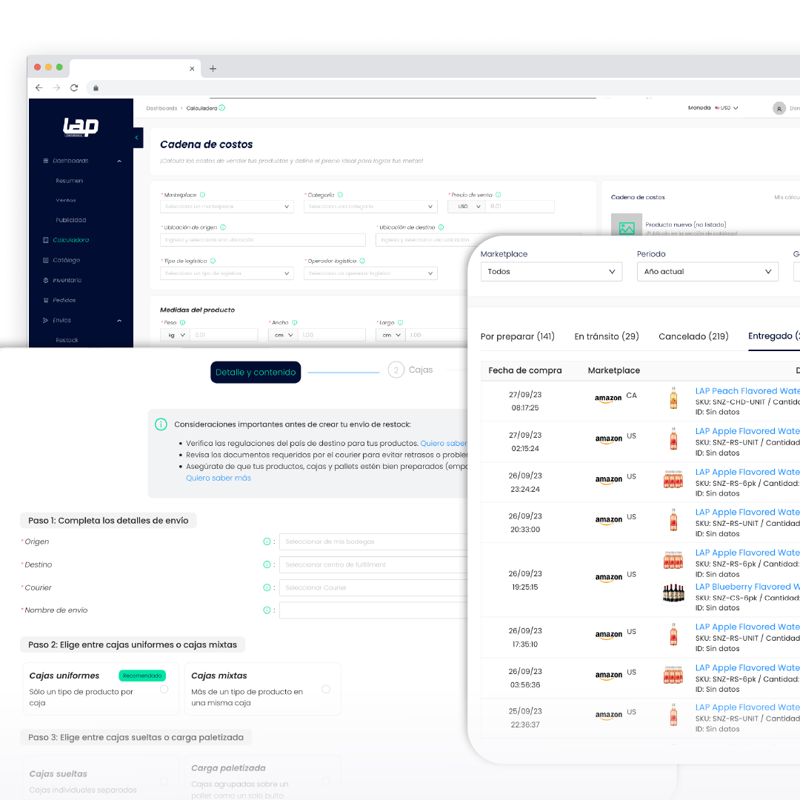The height and width of the screenshot is (800, 800).
Task: Switch to En tránsito (29) tab
Action: click(607, 336)
